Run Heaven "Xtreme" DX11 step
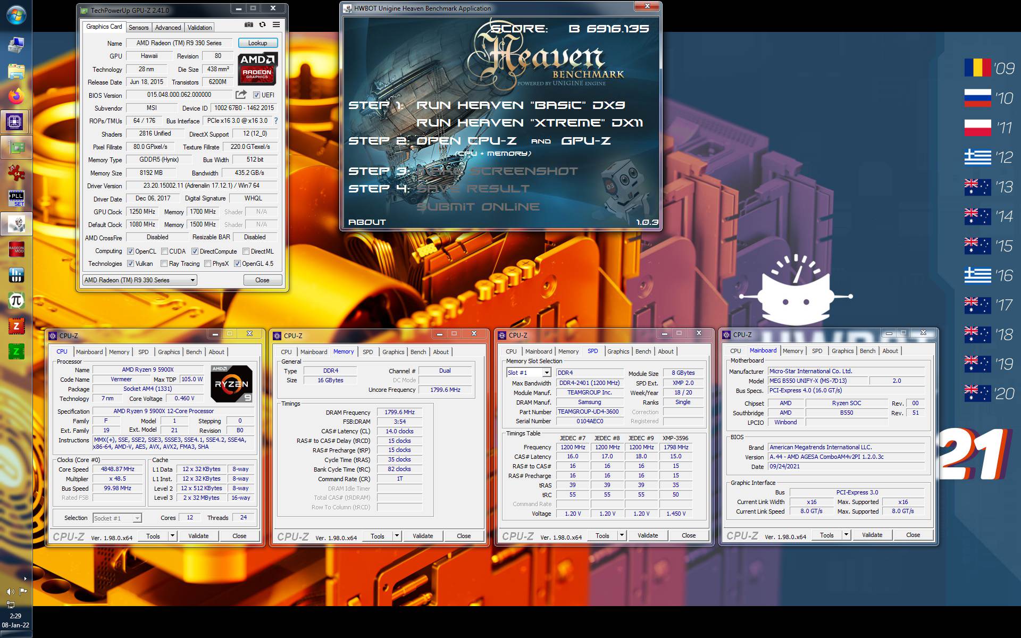Screen dimensions: 1021x638 pyautogui.click(x=530, y=123)
